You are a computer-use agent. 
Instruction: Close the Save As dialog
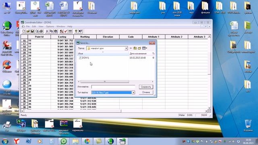pyautogui.click(x=152, y=43)
